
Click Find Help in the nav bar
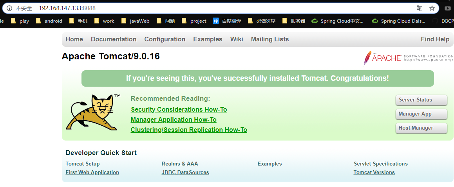coord(435,39)
